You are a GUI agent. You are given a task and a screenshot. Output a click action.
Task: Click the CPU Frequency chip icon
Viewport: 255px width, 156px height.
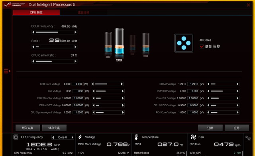16,137
